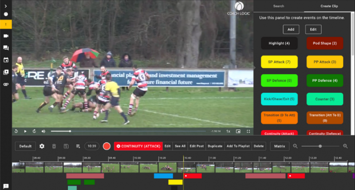Mute the video volume
Screen dimensions: 355x190
tap(43, 131)
